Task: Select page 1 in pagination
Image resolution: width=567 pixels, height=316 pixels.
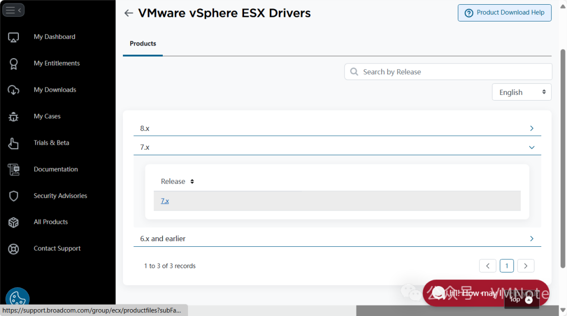Action: pos(507,266)
